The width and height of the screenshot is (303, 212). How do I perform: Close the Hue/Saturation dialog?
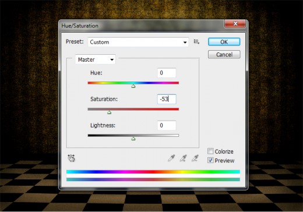[x=235, y=24]
